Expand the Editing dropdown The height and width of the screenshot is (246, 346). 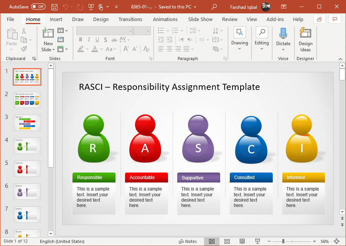[x=262, y=49]
